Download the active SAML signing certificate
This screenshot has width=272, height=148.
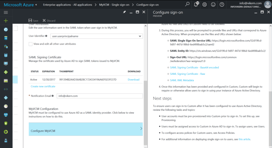tap(133, 80)
